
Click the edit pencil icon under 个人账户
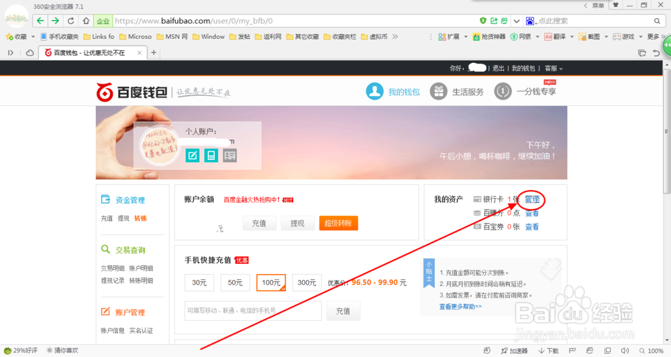(193, 155)
